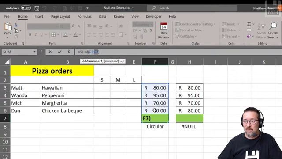Viewport: 282px width, 159px height.
Task: Cancel formula entry with the X icon
Action: 50,52
